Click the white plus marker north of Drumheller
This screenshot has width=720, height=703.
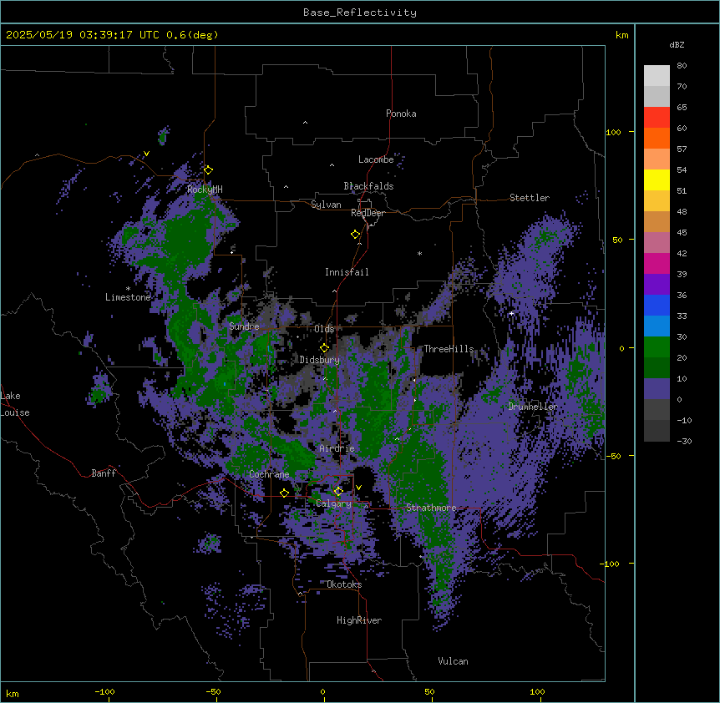pyautogui.click(x=511, y=313)
